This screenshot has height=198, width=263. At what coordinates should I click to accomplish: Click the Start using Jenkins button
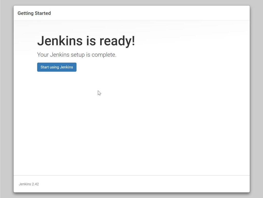coord(57,67)
